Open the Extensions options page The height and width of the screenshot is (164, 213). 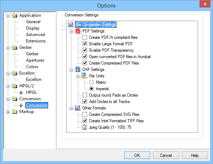pyautogui.click(x=36, y=41)
